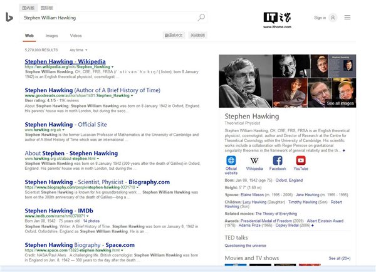Image resolution: width=376 pixels, height=272 pixels.
Task: Click the Bing logo icon
Action: tap(9, 18)
